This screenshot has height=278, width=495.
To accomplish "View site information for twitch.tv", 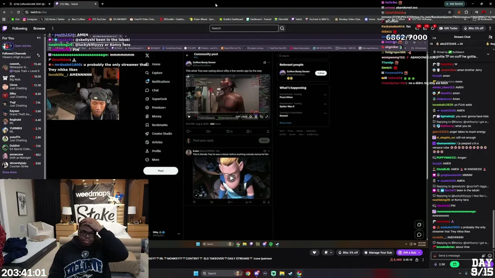I will tap(27, 12).
